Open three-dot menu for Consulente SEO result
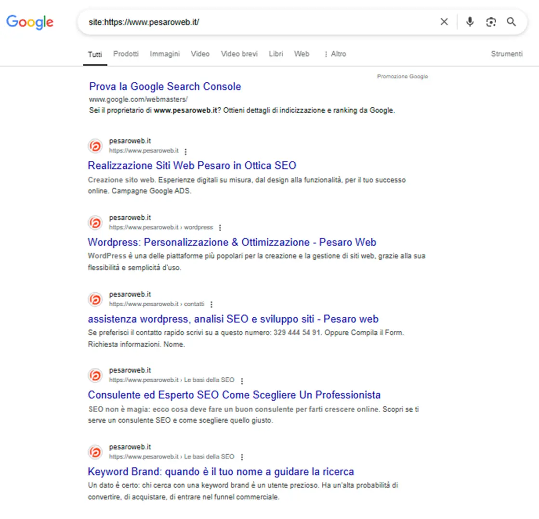This screenshot has height=519, width=539. pyautogui.click(x=242, y=381)
